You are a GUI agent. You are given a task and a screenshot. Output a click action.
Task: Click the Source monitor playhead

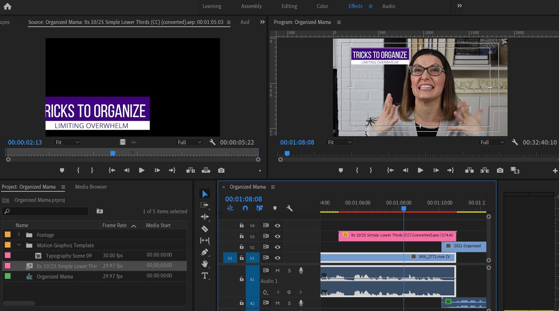(x=113, y=153)
